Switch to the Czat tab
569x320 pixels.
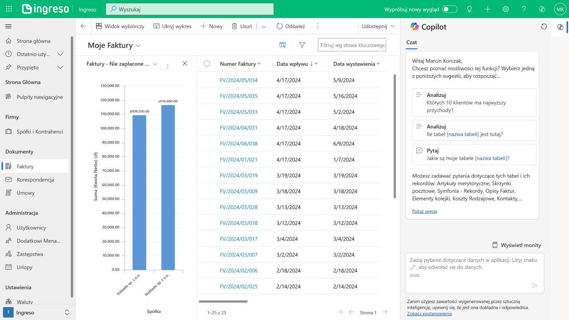(x=411, y=42)
